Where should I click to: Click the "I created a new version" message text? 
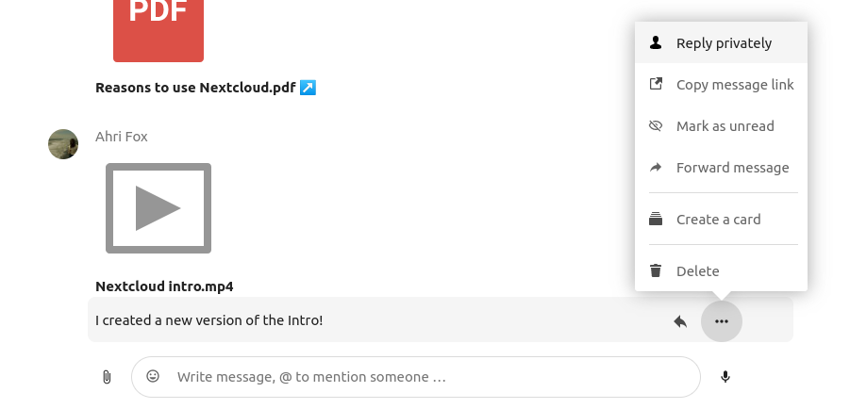(x=209, y=320)
